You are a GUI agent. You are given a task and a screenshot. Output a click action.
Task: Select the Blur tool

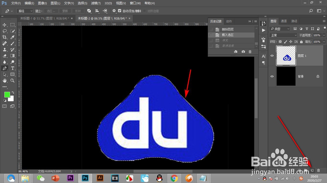(x=4, y=62)
